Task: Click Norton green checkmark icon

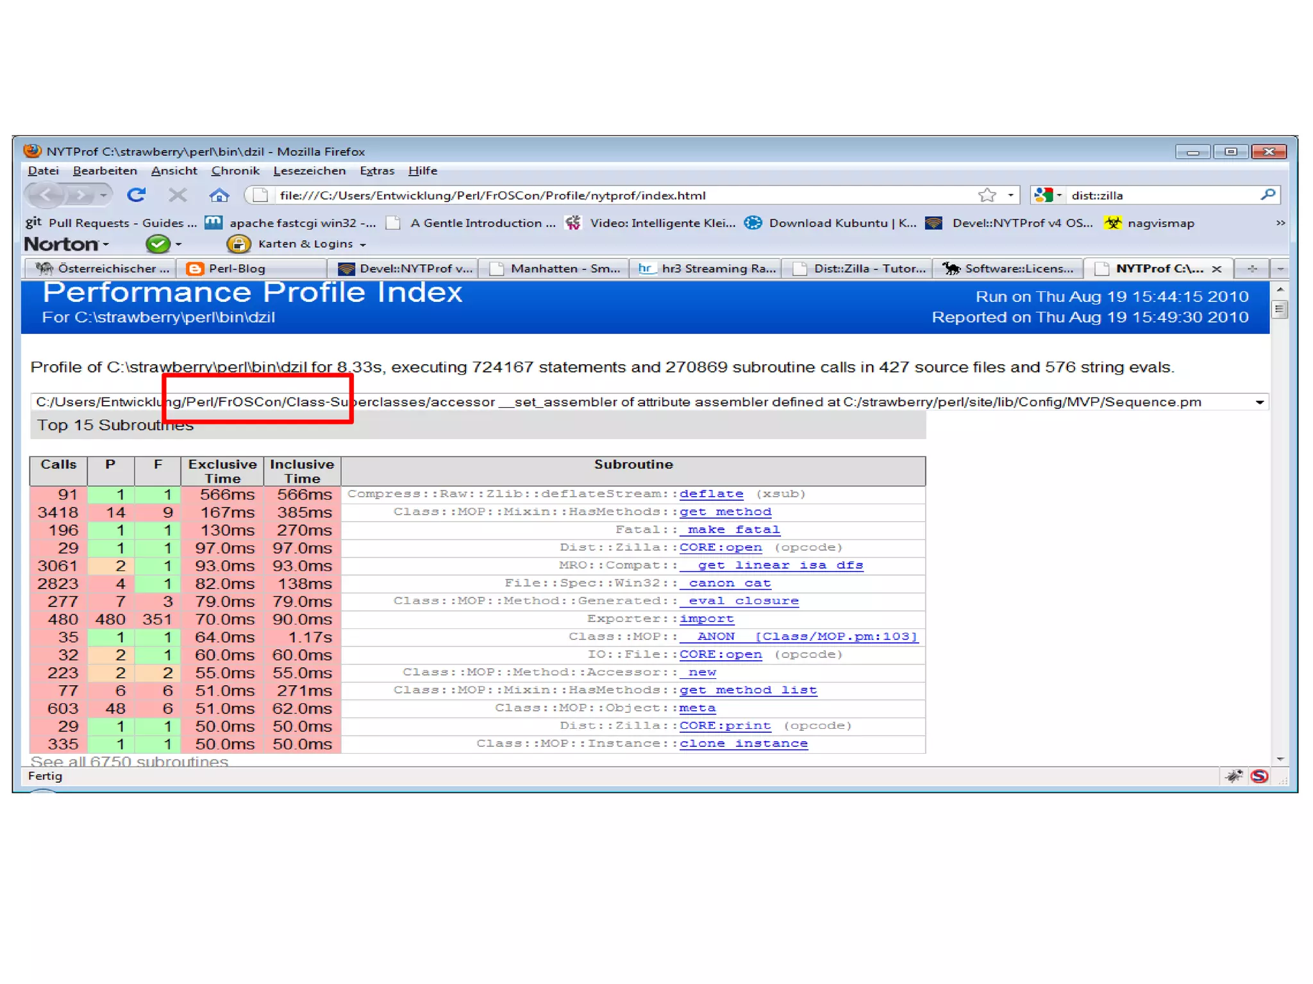Action: (158, 244)
